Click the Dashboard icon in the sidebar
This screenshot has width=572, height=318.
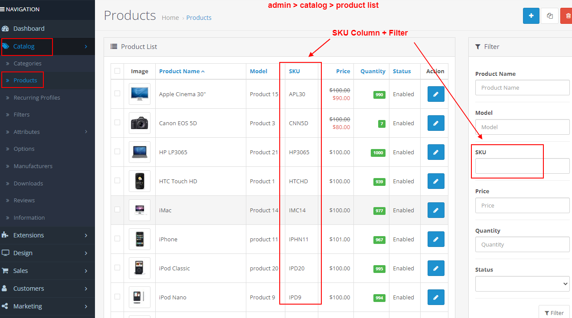pyautogui.click(x=6, y=29)
